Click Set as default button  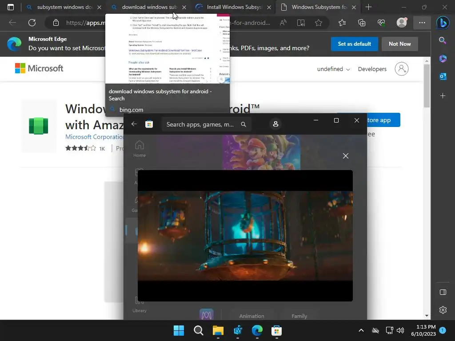pyautogui.click(x=354, y=44)
